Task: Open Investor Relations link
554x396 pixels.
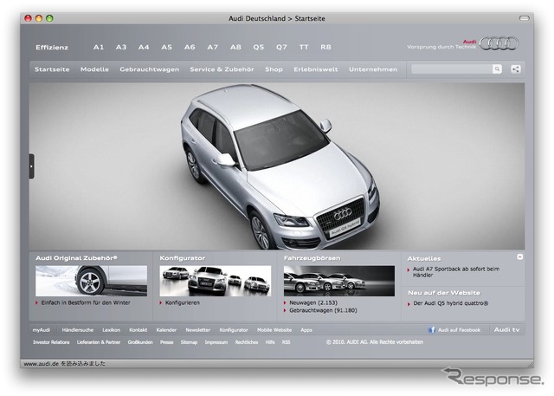Action: tap(51, 342)
